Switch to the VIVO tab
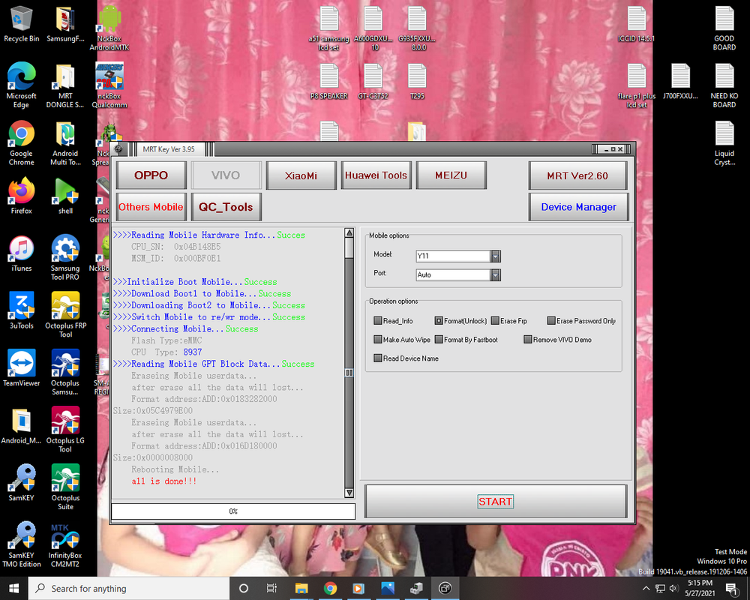 [226, 175]
